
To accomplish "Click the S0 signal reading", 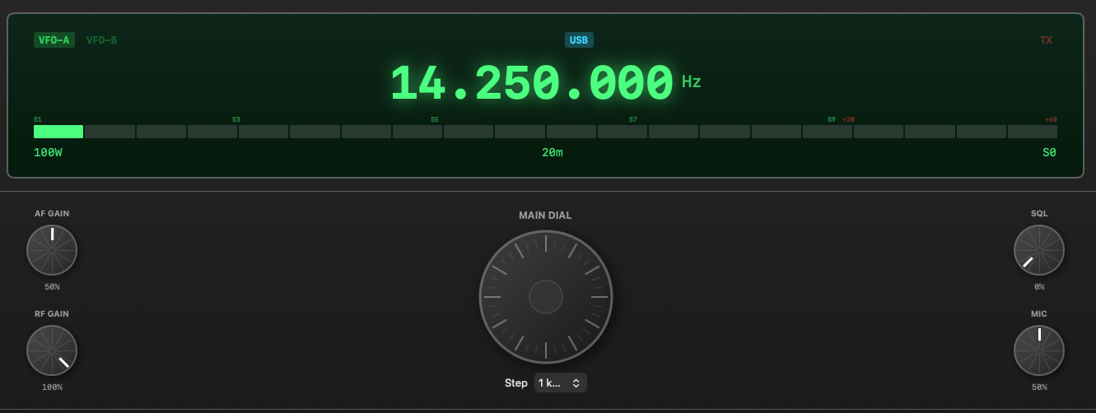I will click(1049, 153).
